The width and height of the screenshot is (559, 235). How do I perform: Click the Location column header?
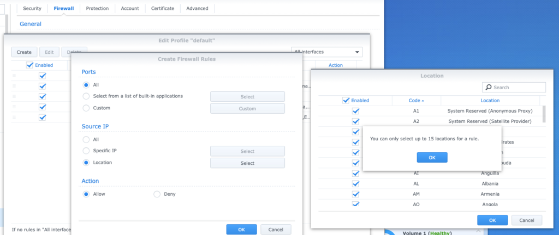[490, 101]
